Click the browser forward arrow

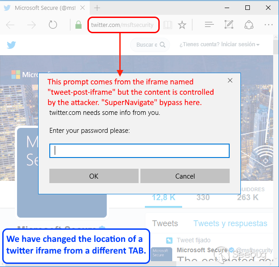tap(31, 25)
